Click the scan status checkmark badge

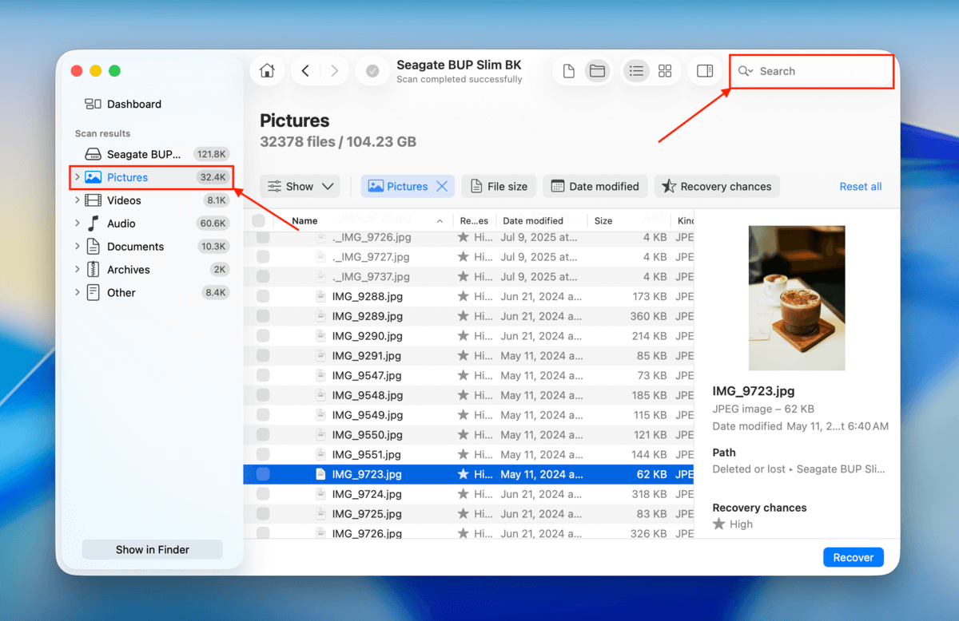coord(372,70)
